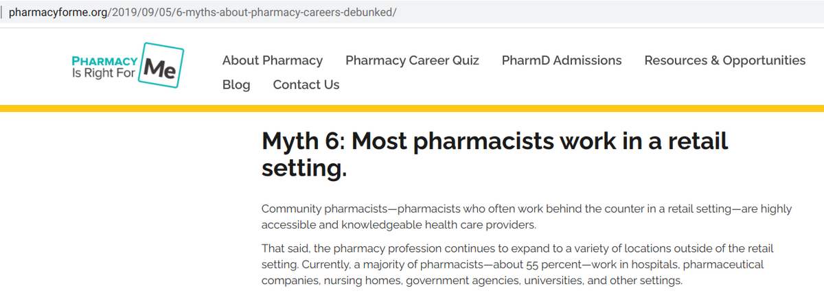Click the Myth 6 heading
Viewport: 824px width, 304px height.
pos(494,142)
